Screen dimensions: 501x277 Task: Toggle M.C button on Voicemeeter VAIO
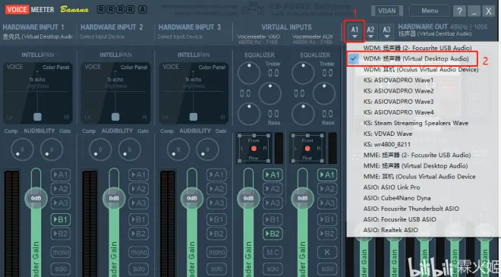coord(273,253)
